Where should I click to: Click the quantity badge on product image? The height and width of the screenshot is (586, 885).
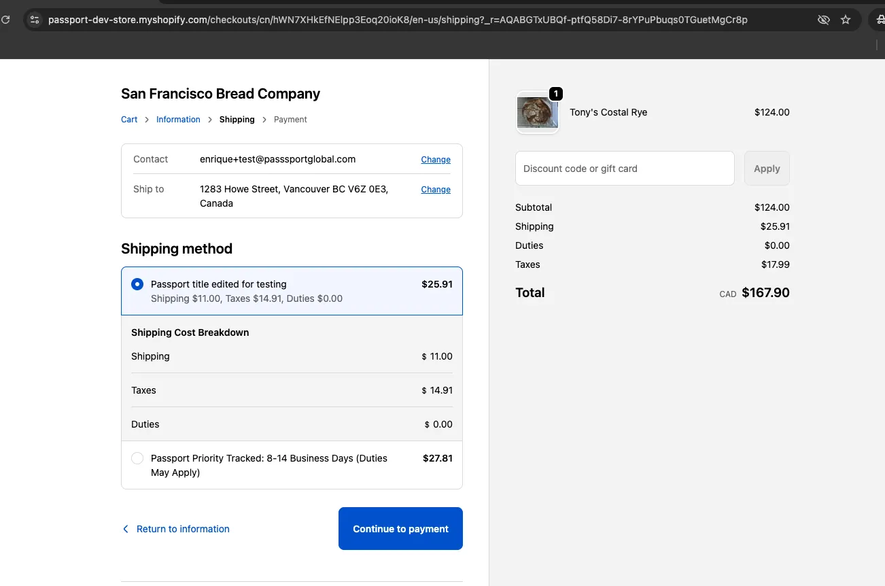click(555, 94)
